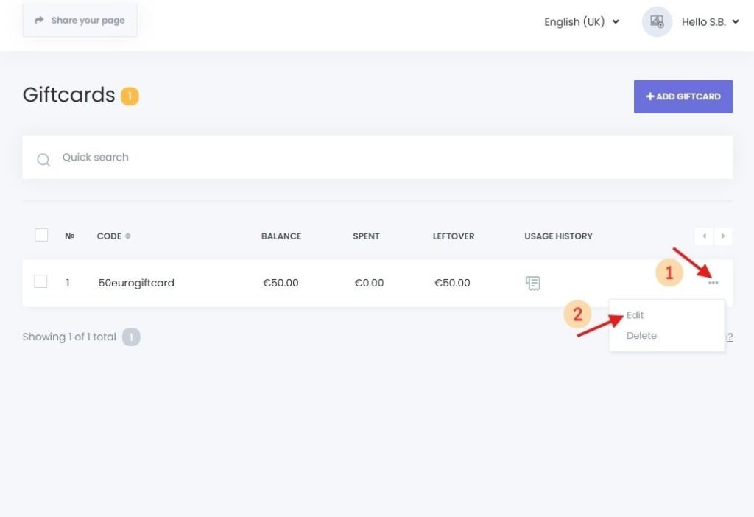This screenshot has width=754, height=517.
Task: Toggle the select-all checkbox in the table header
Action: coord(41,234)
